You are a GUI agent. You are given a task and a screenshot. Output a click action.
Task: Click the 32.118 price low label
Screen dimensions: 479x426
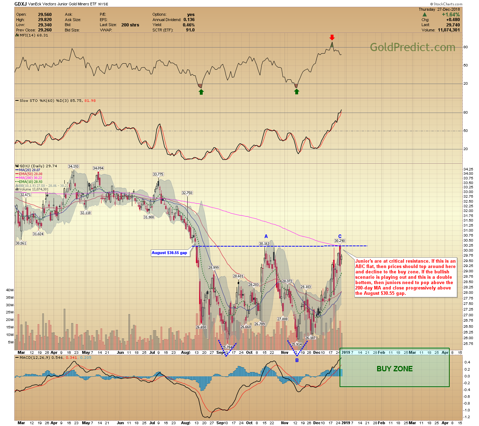85,213
